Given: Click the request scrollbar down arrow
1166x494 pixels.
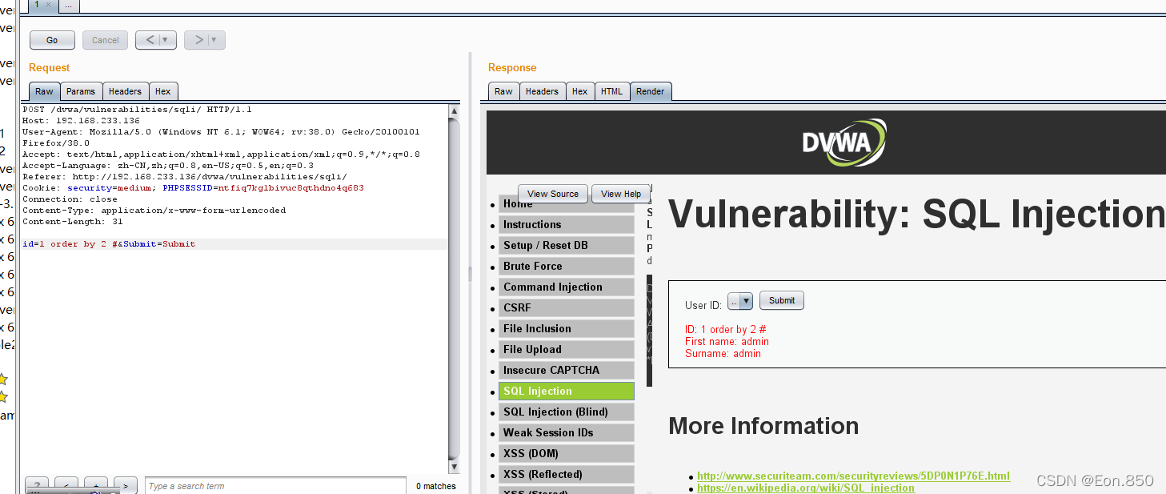Looking at the screenshot, I should 455,466.
